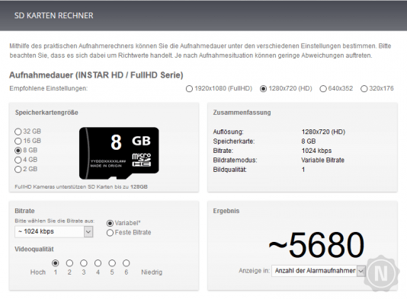The image size is (407, 299).
Task: Open the 'Anzeige in' display unit dropdown
Action: [x=319, y=271]
